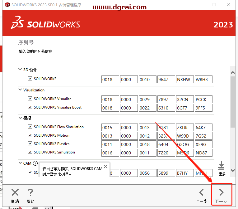Close the SOLIDWORKS CAM tooltip popup
This screenshot has width=238, height=209.
pos(106,166)
